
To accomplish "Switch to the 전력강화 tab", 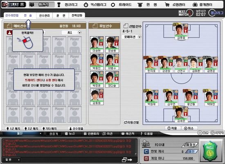I will point(77,15).
